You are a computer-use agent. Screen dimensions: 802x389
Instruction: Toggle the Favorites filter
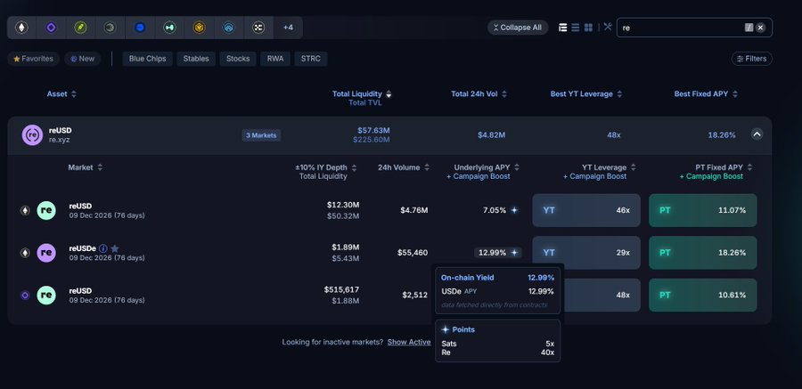(x=33, y=59)
